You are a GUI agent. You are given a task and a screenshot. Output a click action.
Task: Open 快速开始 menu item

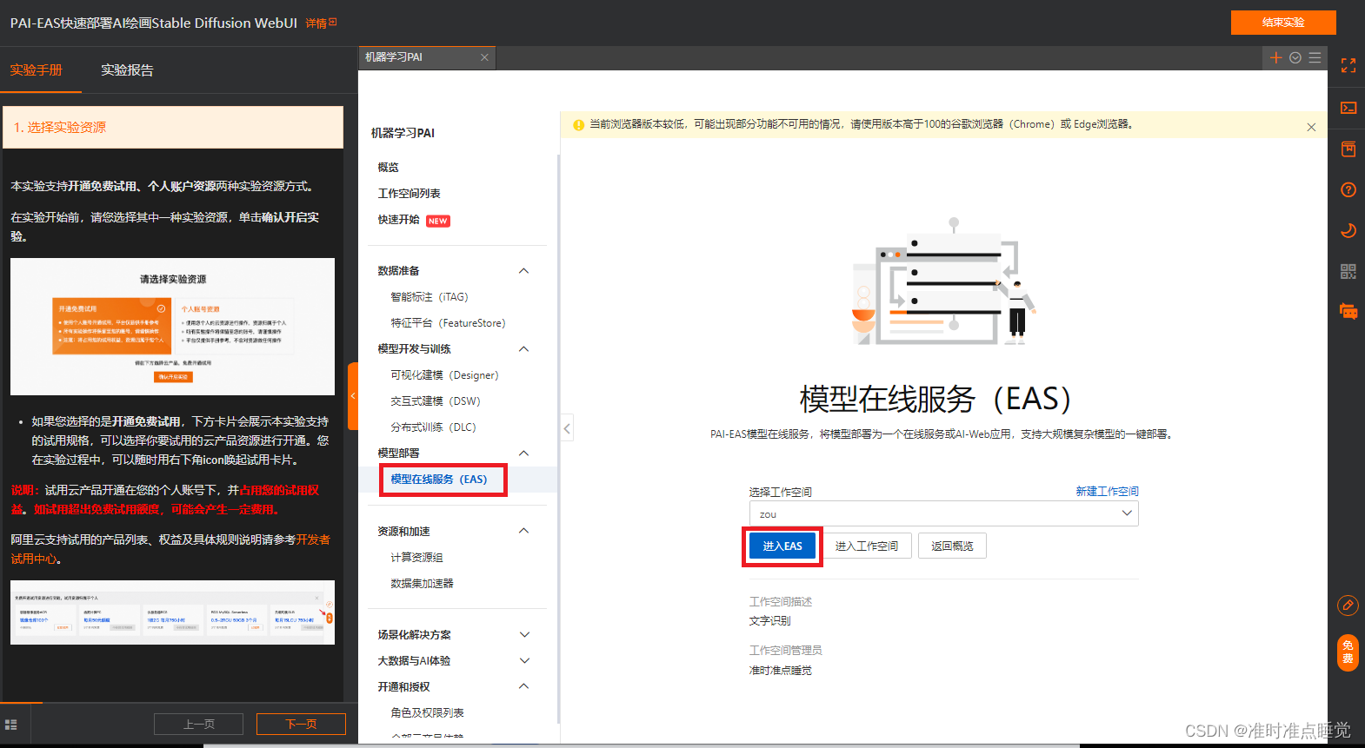point(399,220)
